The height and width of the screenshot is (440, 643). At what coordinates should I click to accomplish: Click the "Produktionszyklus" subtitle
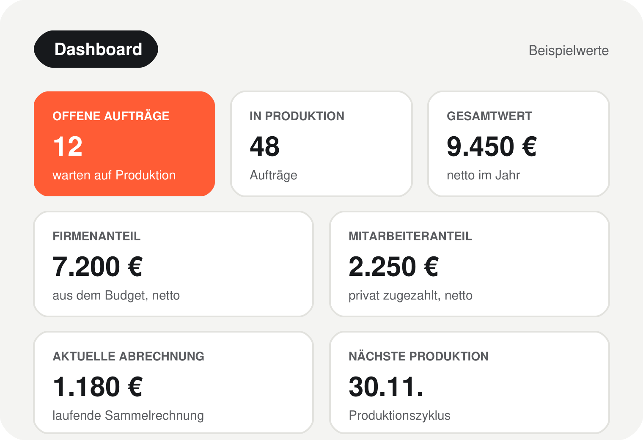399,415
